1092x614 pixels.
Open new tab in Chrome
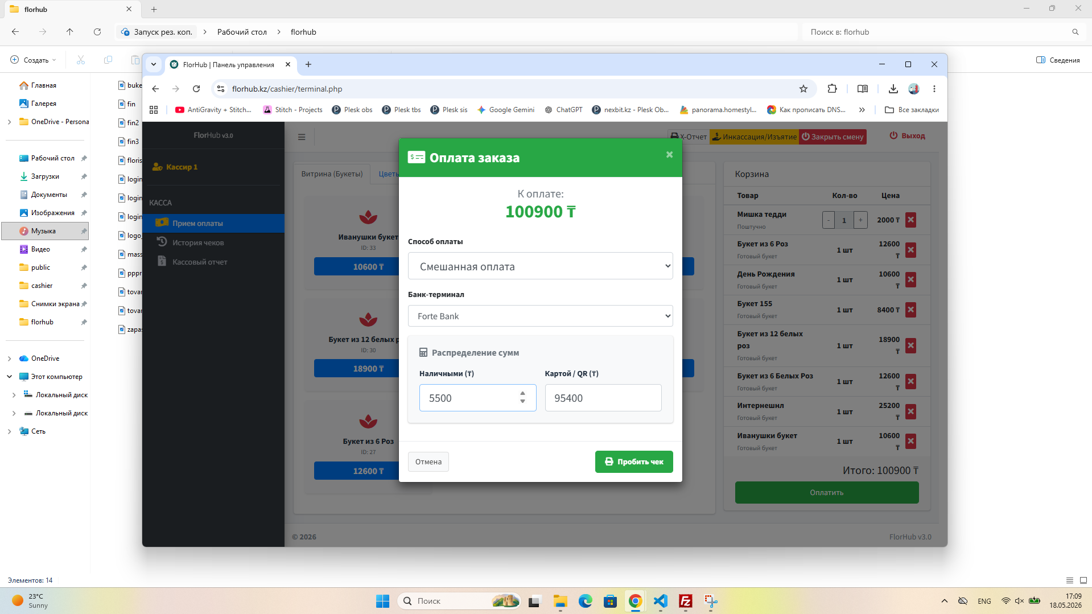coord(308,64)
